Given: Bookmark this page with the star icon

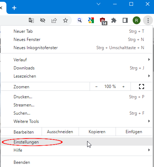Looking at the screenshot, I should (x=65, y=20).
